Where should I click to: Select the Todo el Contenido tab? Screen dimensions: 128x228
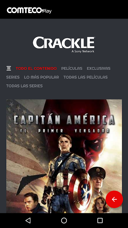(36, 68)
